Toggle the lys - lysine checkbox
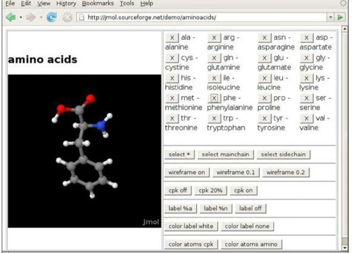The image size is (352, 253). point(306,78)
